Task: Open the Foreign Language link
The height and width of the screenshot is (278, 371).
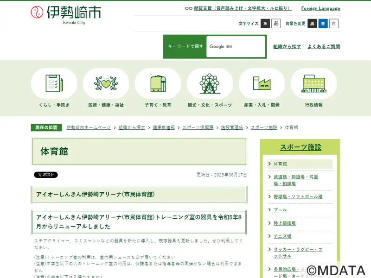Action: 320,8
